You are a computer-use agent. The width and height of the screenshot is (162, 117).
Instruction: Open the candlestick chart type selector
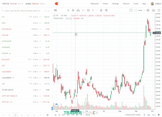(73, 10)
